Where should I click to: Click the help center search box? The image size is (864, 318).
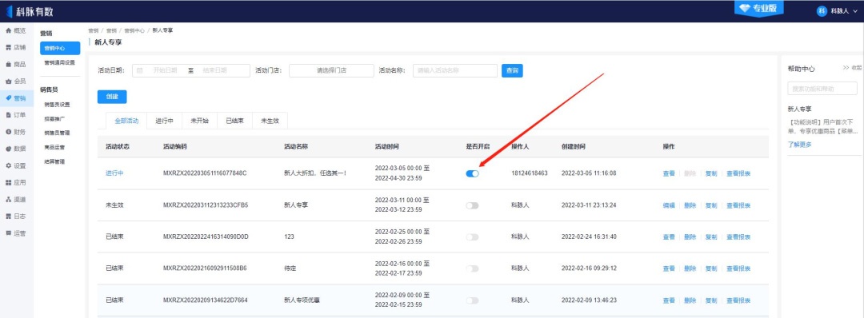click(x=822, y=88)
